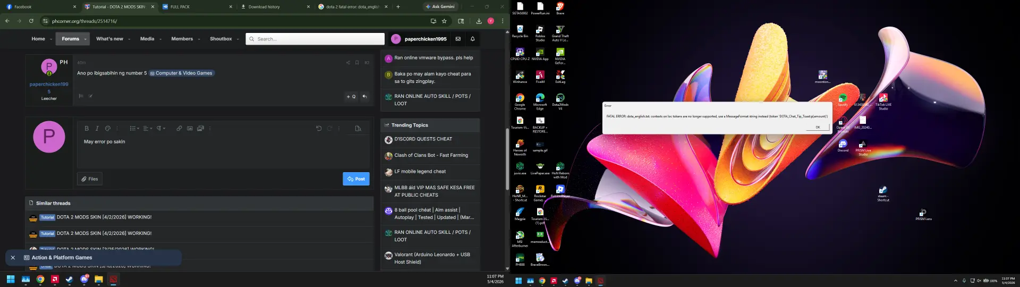Bookmark post #2
This screenshot has height=287, width=1020.
pos(357,63)
